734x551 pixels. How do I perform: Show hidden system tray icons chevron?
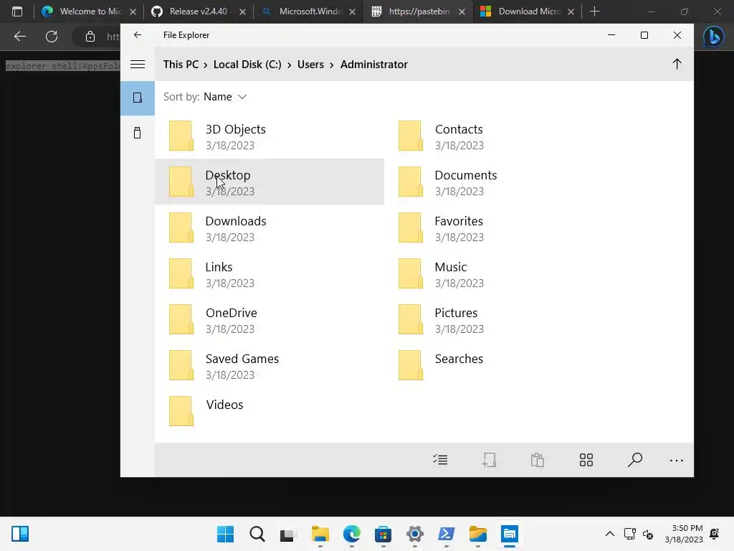609,534
